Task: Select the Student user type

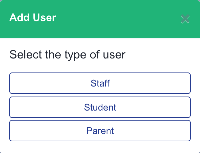Action: [100, 107]
